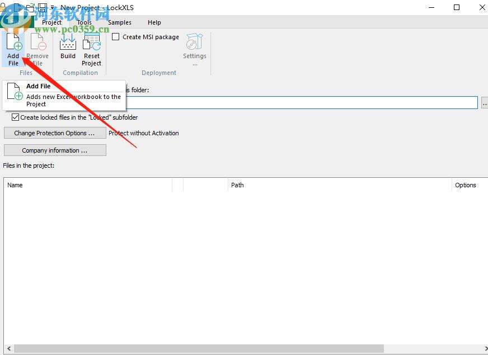488x355 pixels.
Task: Enable Create MSI package checkbox
Action: click(x=115, y=37)
